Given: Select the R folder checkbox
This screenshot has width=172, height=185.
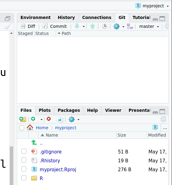Looking at the screenshot, I should pyautogui.click(x=24, y=178).
